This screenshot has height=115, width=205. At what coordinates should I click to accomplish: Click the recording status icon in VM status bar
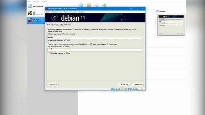[x=129, y=89]
